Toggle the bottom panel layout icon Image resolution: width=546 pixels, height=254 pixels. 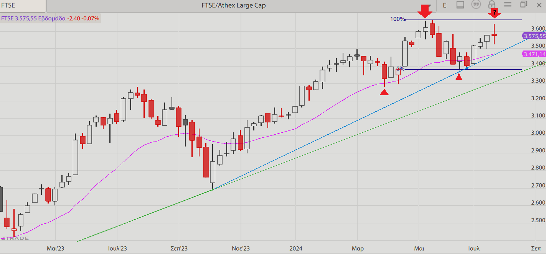[460, 5]
